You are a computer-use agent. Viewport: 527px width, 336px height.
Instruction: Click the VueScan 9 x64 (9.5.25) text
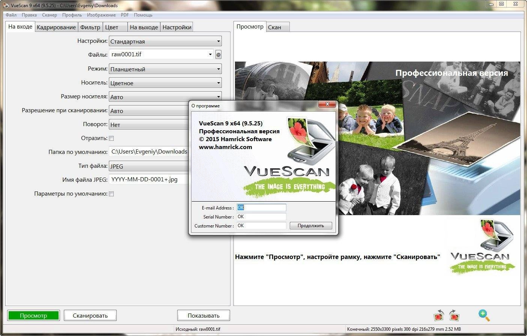(231, 124)
